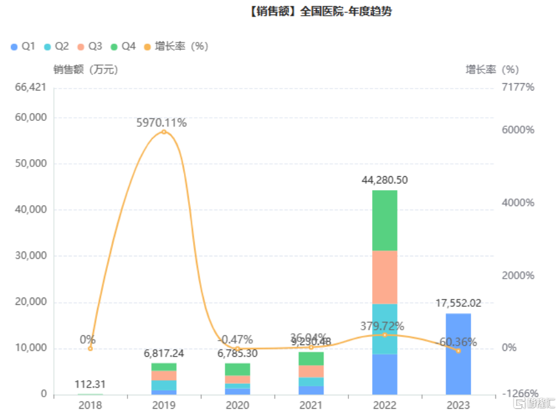Toggle the Q3 legend series
The width and height of the screenshot is (559, 413).
click(90, 46)
